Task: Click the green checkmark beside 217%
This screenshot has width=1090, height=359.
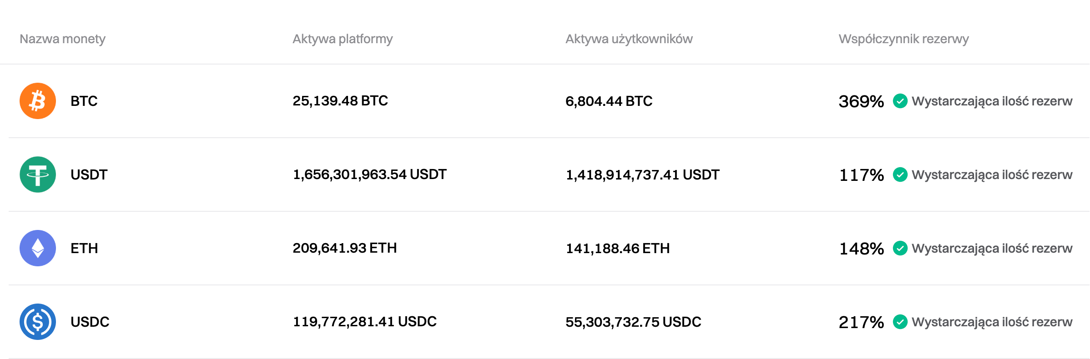Action: 900,322
